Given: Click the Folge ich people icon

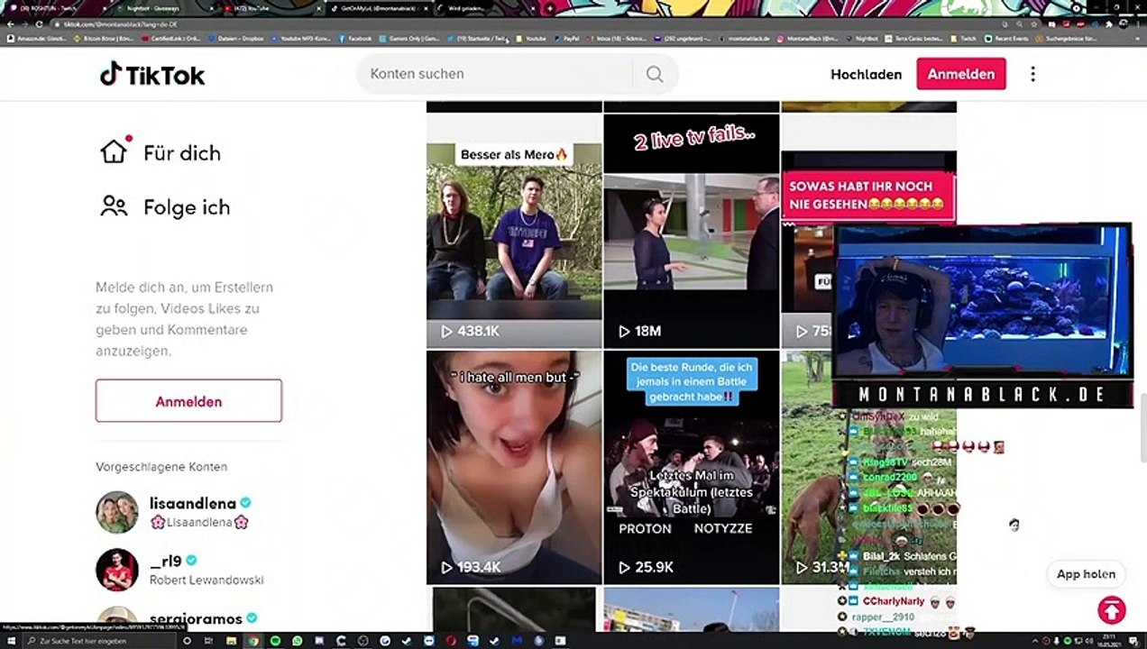Looking at the screenshot, I should tap(115, 206).
